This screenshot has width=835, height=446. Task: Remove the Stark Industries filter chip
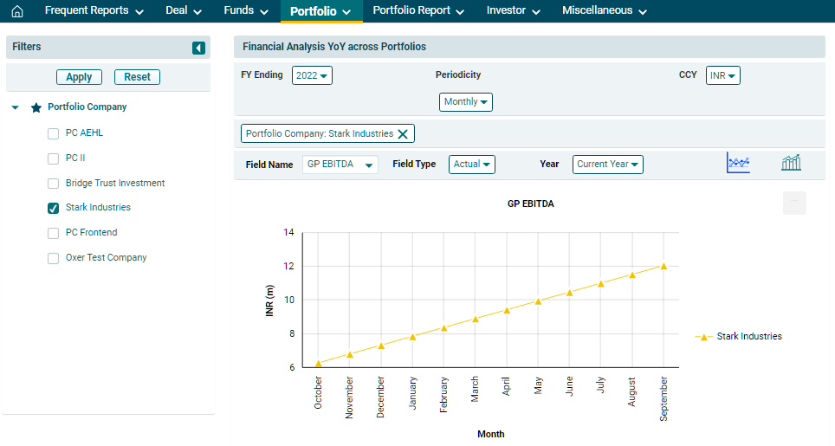point(403,133)
